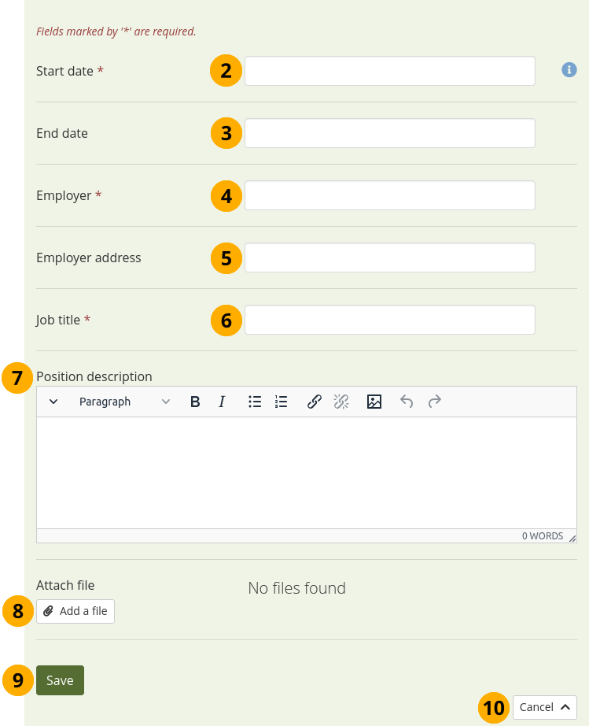Click the Add a file button
The height and width of the screenshot is (726, 589).
pyautogui.click(x=75, y=611)
